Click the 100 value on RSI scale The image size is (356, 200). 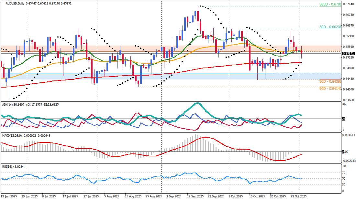(x=345, y=166)
